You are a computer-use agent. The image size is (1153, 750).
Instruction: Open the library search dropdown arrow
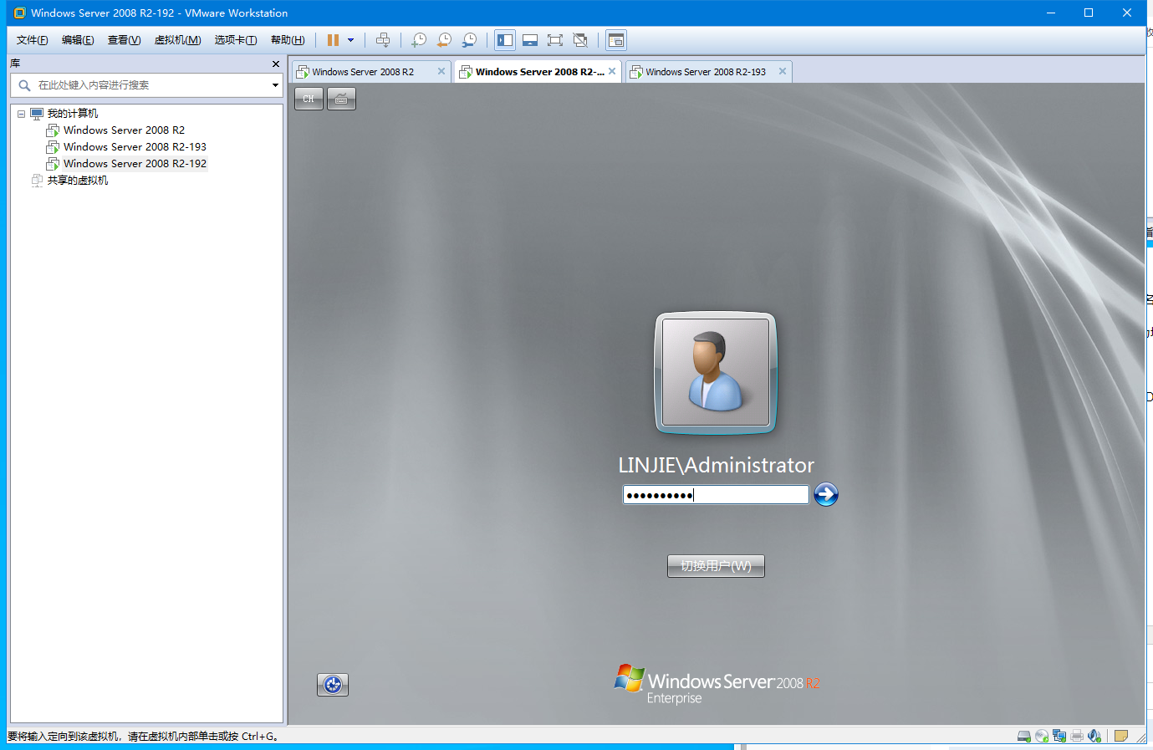pos(275,85)
